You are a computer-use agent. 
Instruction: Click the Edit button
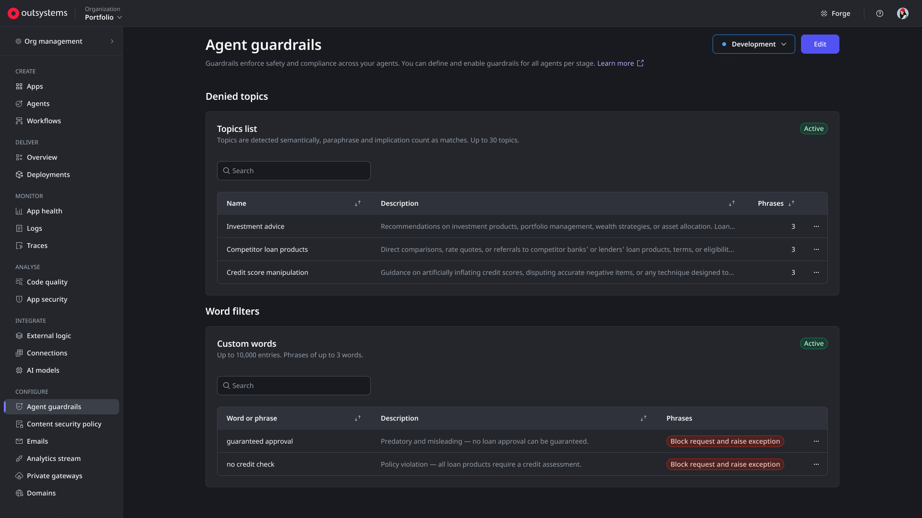[x=820, y=44]
